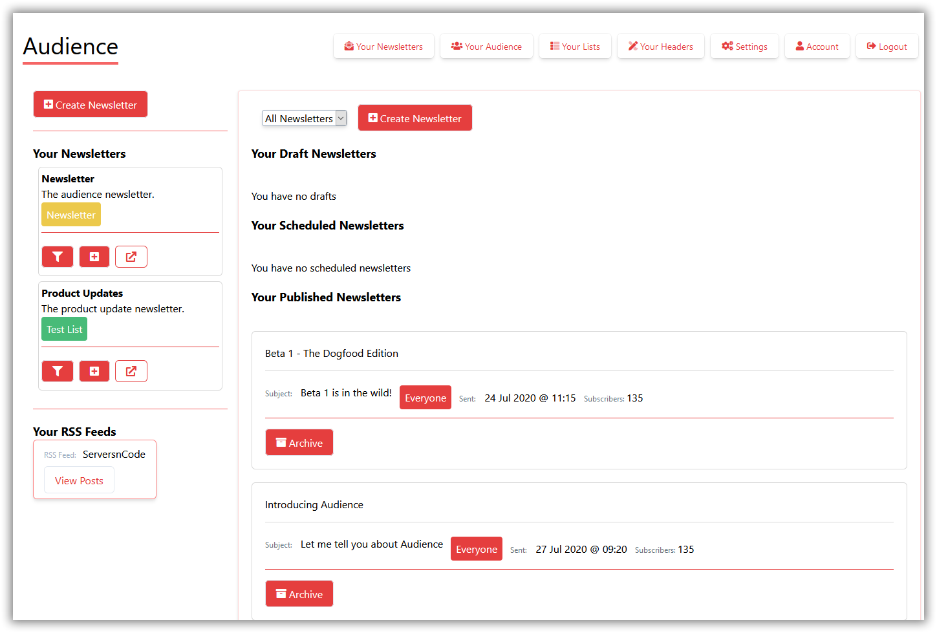Click the Newsletter card heading in sidebar
The image size is (937, 633).
tap(68, 178)
